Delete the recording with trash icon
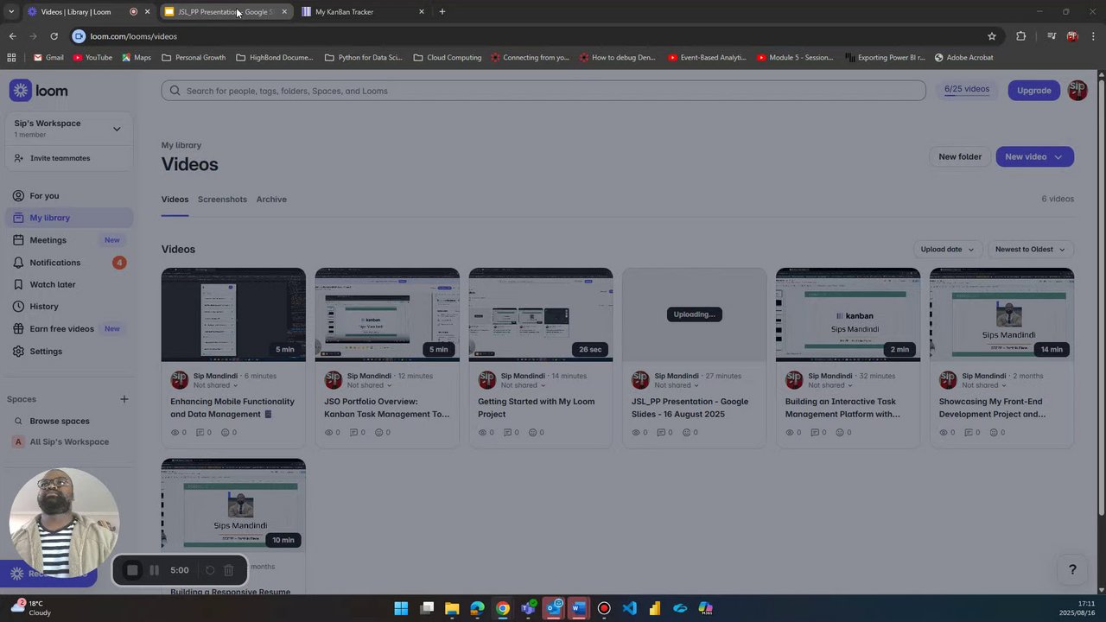 (229, 570)
